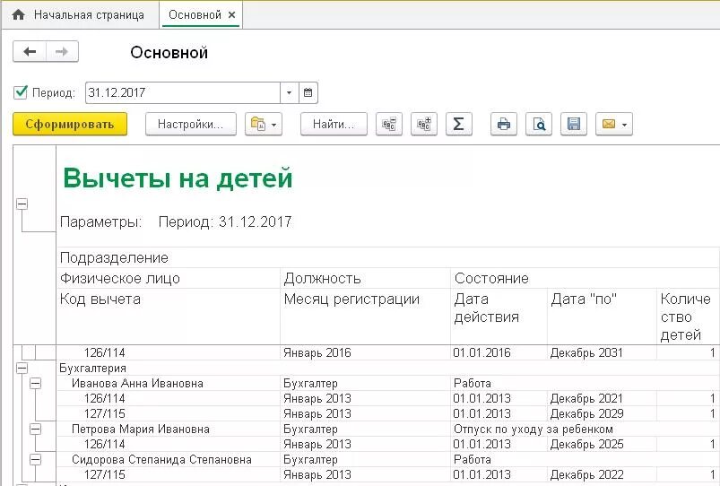
Task: Go forward with the right arrow button
Action: click(62, 51)
